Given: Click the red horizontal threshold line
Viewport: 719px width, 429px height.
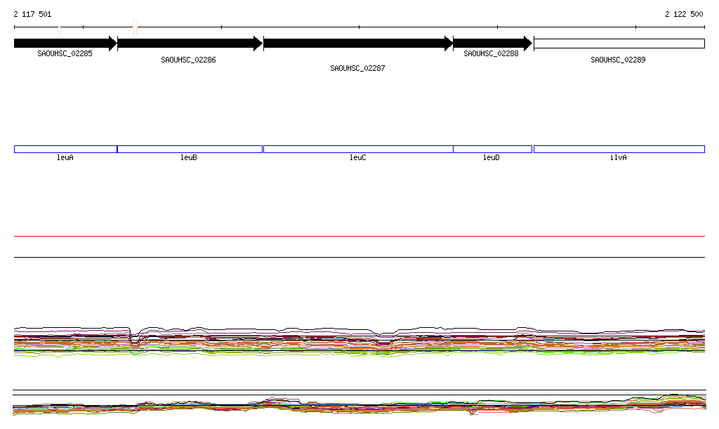Looking at the screenshot, I should tap(359, 237).
